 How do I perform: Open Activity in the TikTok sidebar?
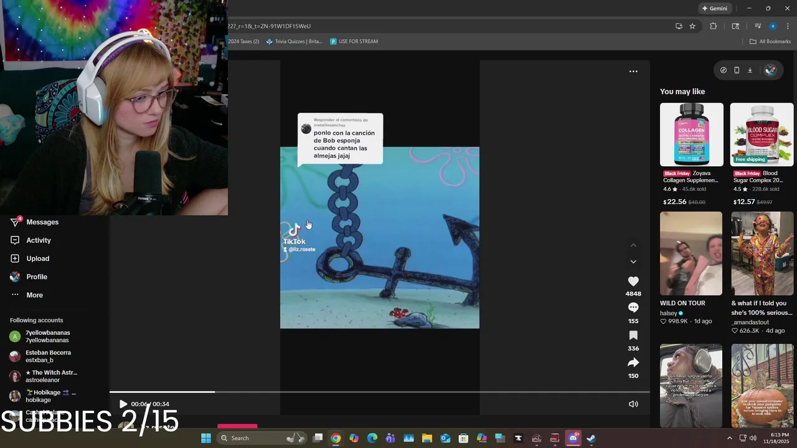click(x=31, y=240)
